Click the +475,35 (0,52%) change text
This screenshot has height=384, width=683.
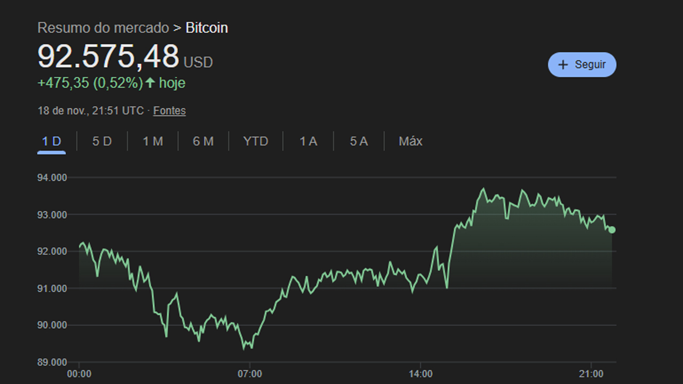point(90,83)
